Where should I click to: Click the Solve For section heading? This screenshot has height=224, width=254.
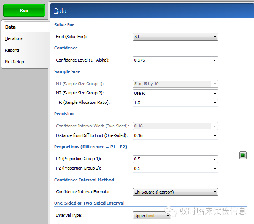click(64, 25)
